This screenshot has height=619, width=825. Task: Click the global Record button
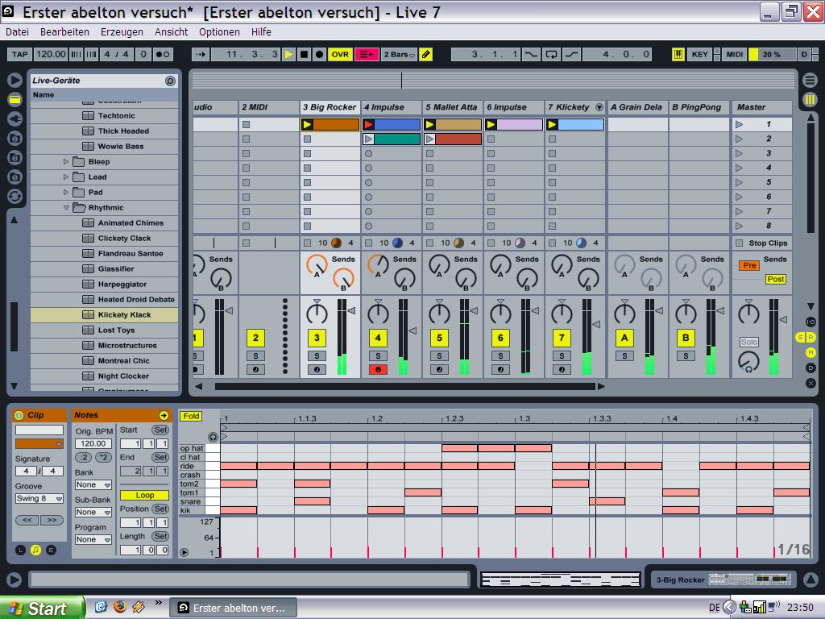point(319,54)
